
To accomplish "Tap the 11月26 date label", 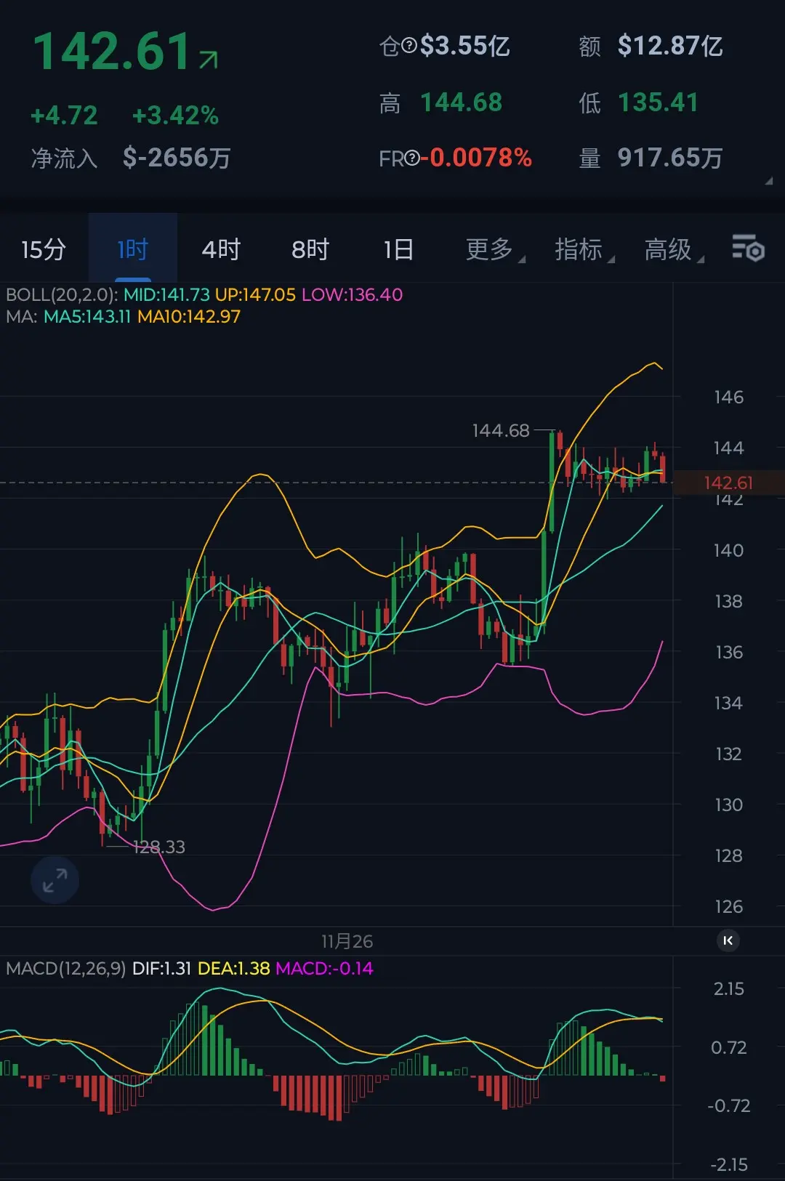I will 347,941.
